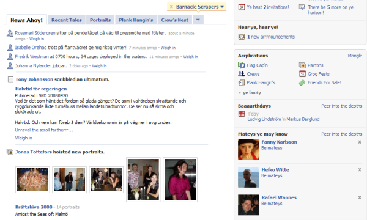Click the profile icon beside Isabelle Orehag
Image resolution: width=367 pixels, height=220 pixels.
[x=10, y=48]
